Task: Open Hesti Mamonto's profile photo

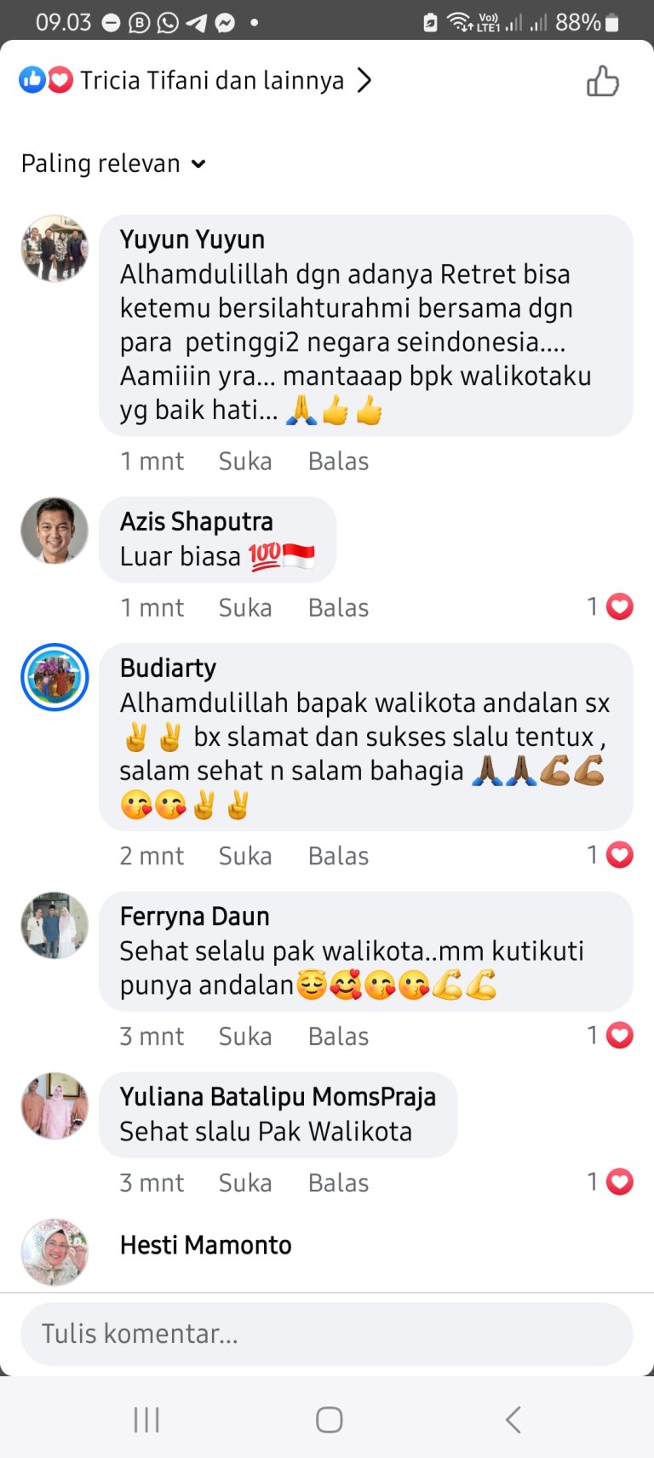Action: [54, 1252]
